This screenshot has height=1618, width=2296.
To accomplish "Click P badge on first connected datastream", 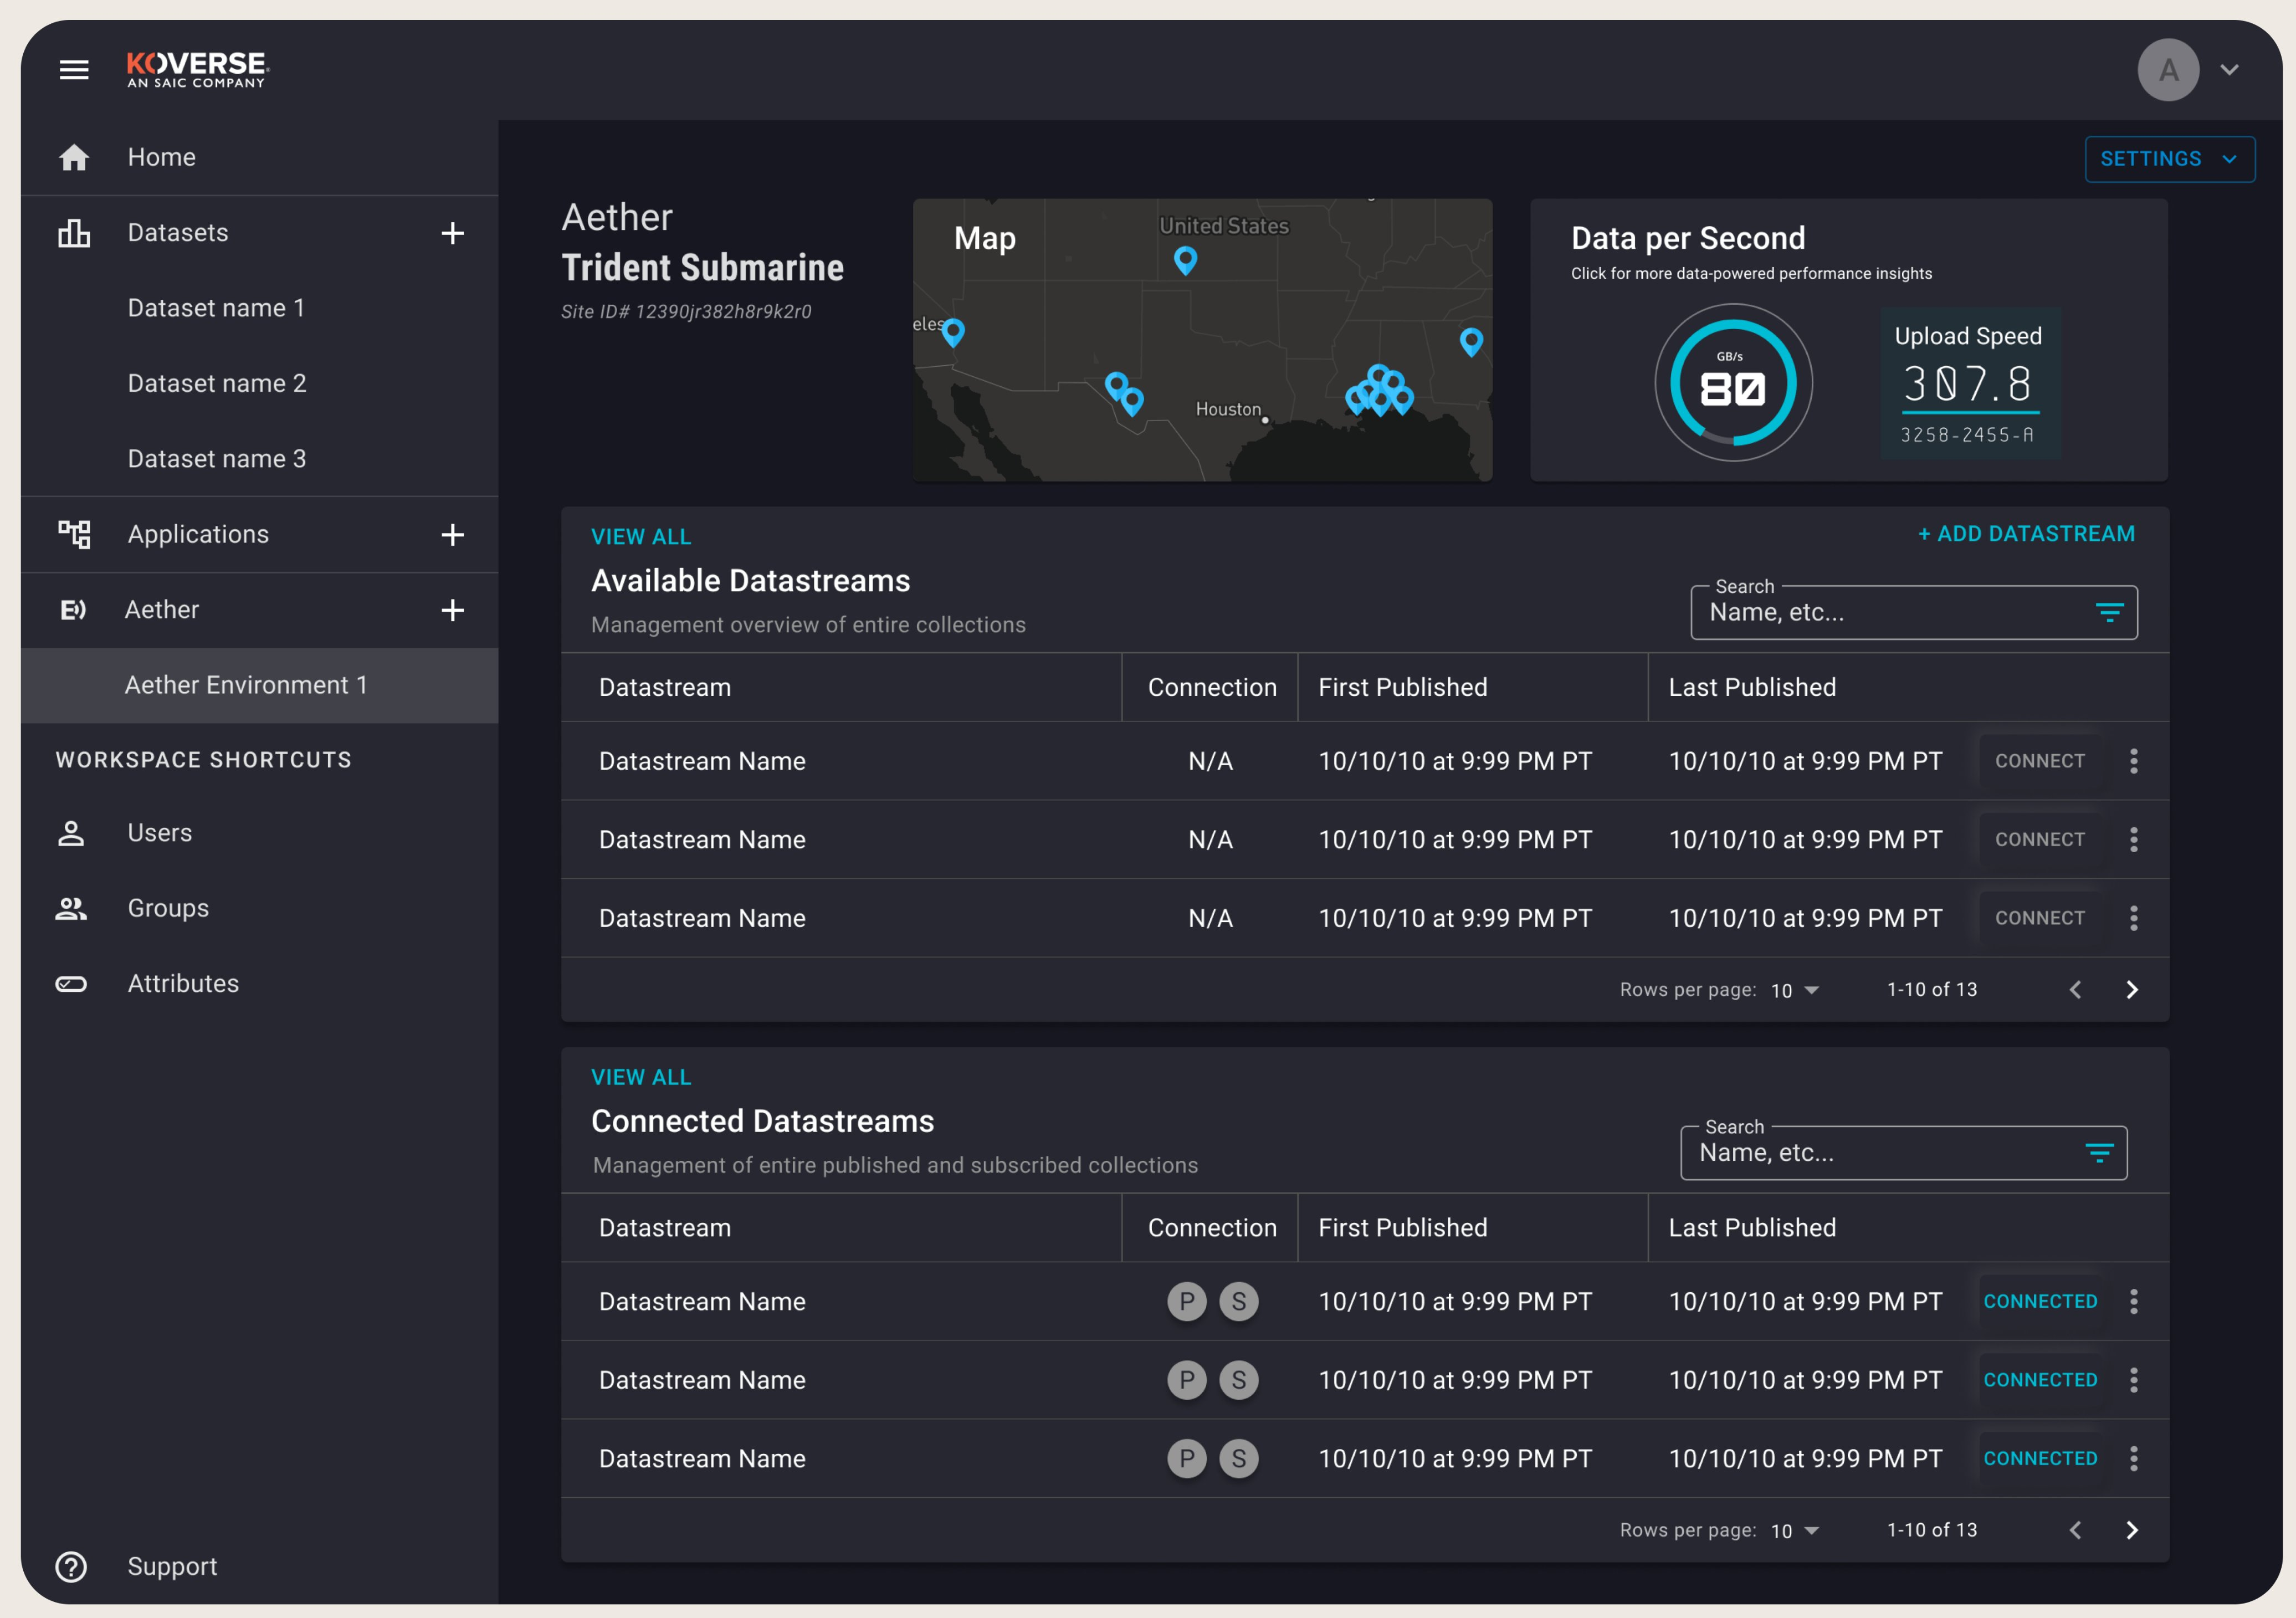I will pos(1186,1302).
